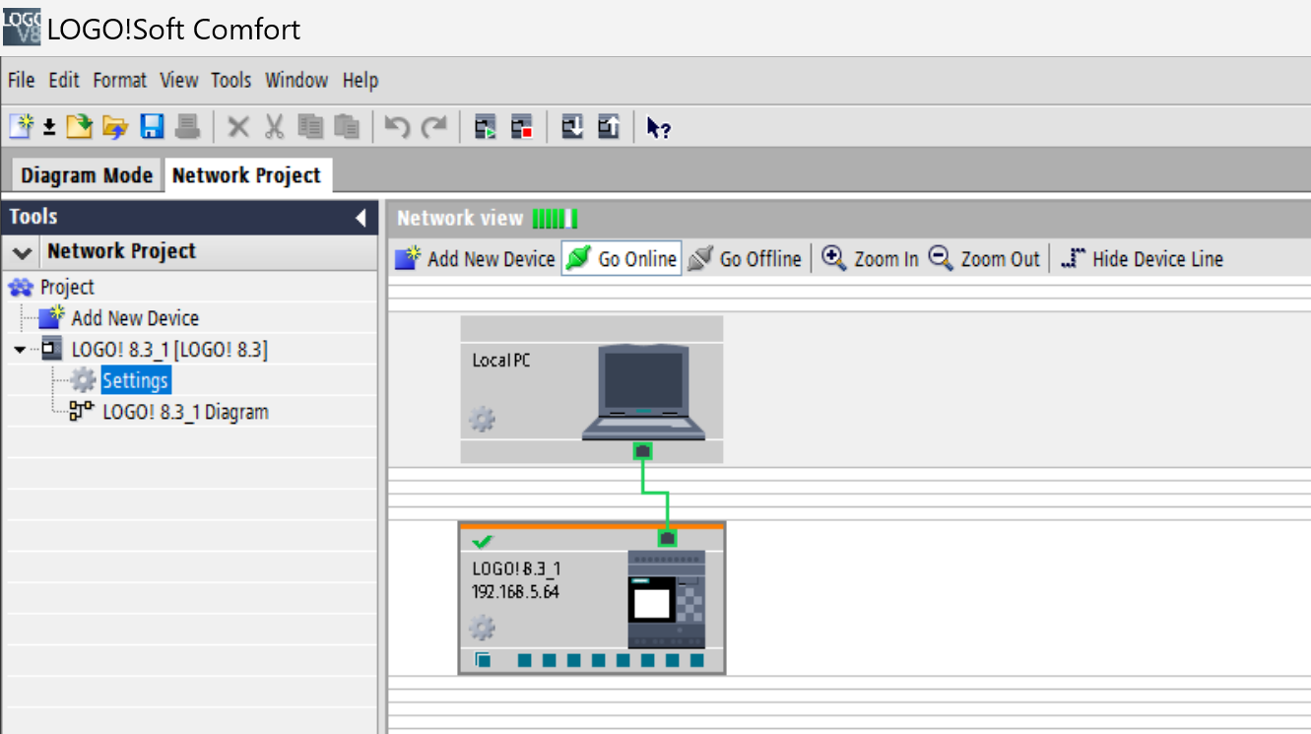Click Add New Device in the network toolbar

[x=475, y=259]
